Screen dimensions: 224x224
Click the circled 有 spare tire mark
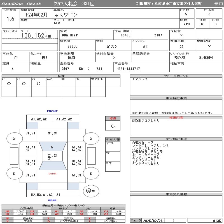[x=88, y=191]
